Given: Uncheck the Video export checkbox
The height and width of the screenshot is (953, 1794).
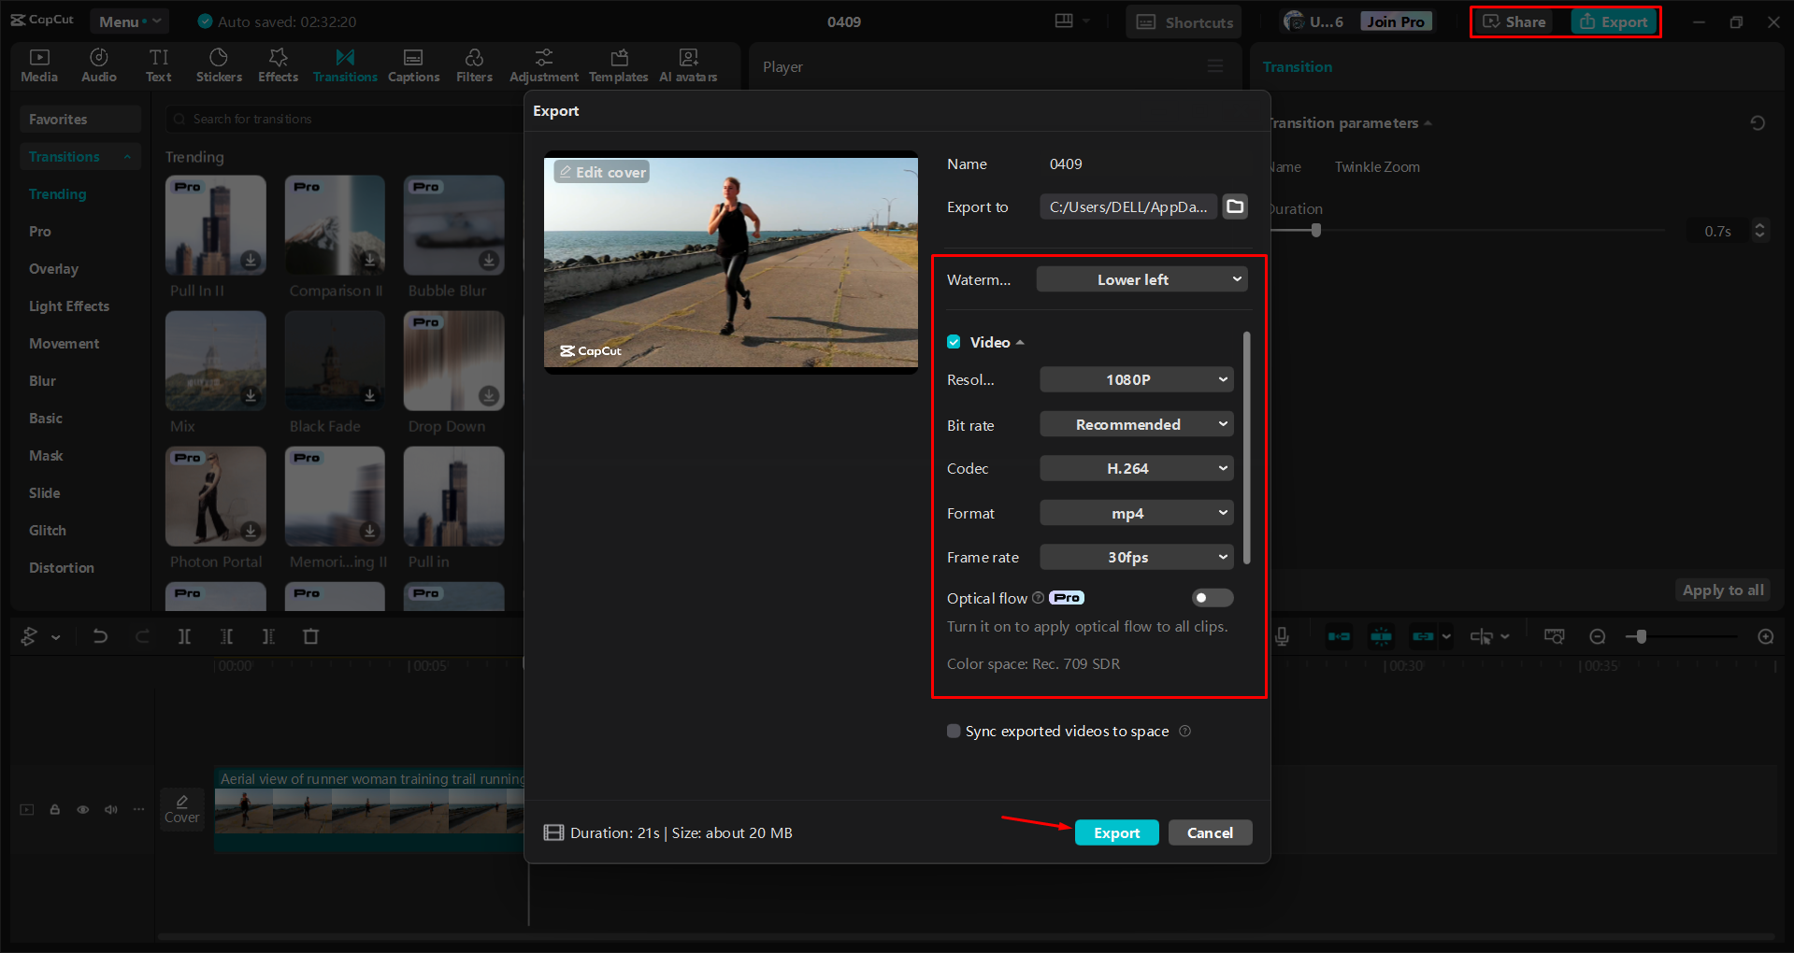Looking at the screenshot, I should [x=954, y=342].
